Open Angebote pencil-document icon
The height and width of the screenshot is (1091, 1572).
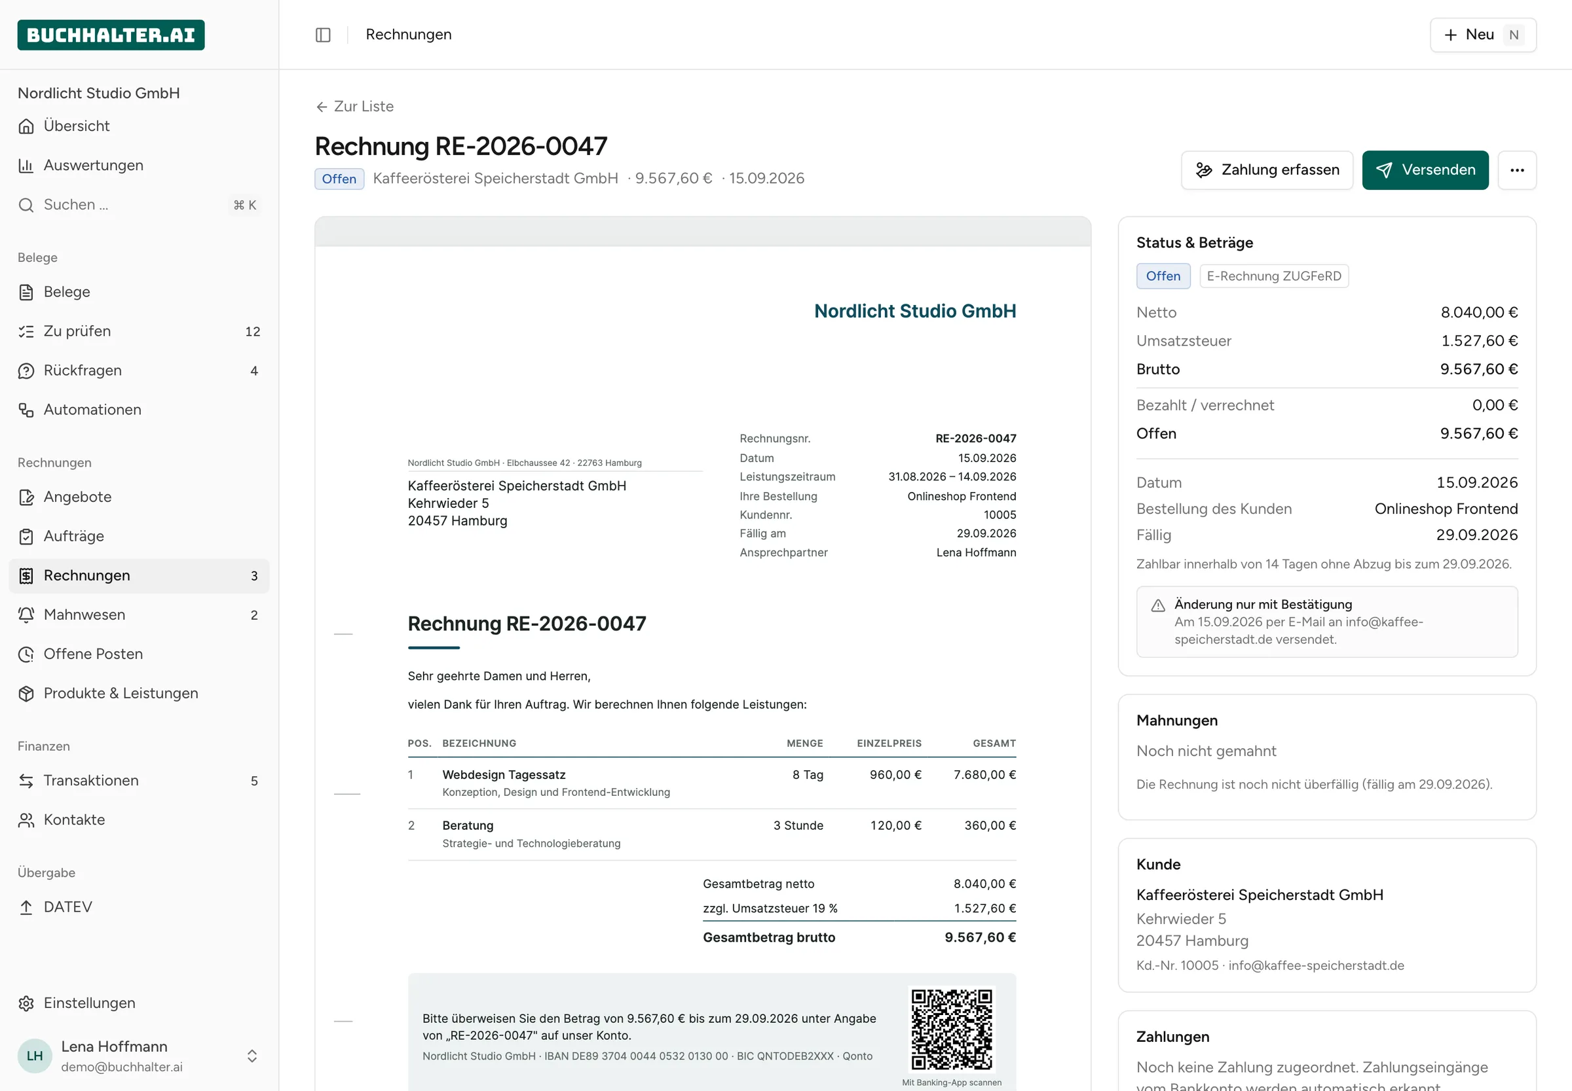coord(26,497)
